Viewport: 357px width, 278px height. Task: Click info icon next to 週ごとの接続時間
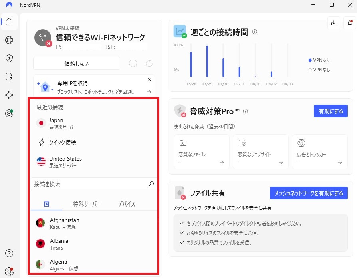(255, 32)
